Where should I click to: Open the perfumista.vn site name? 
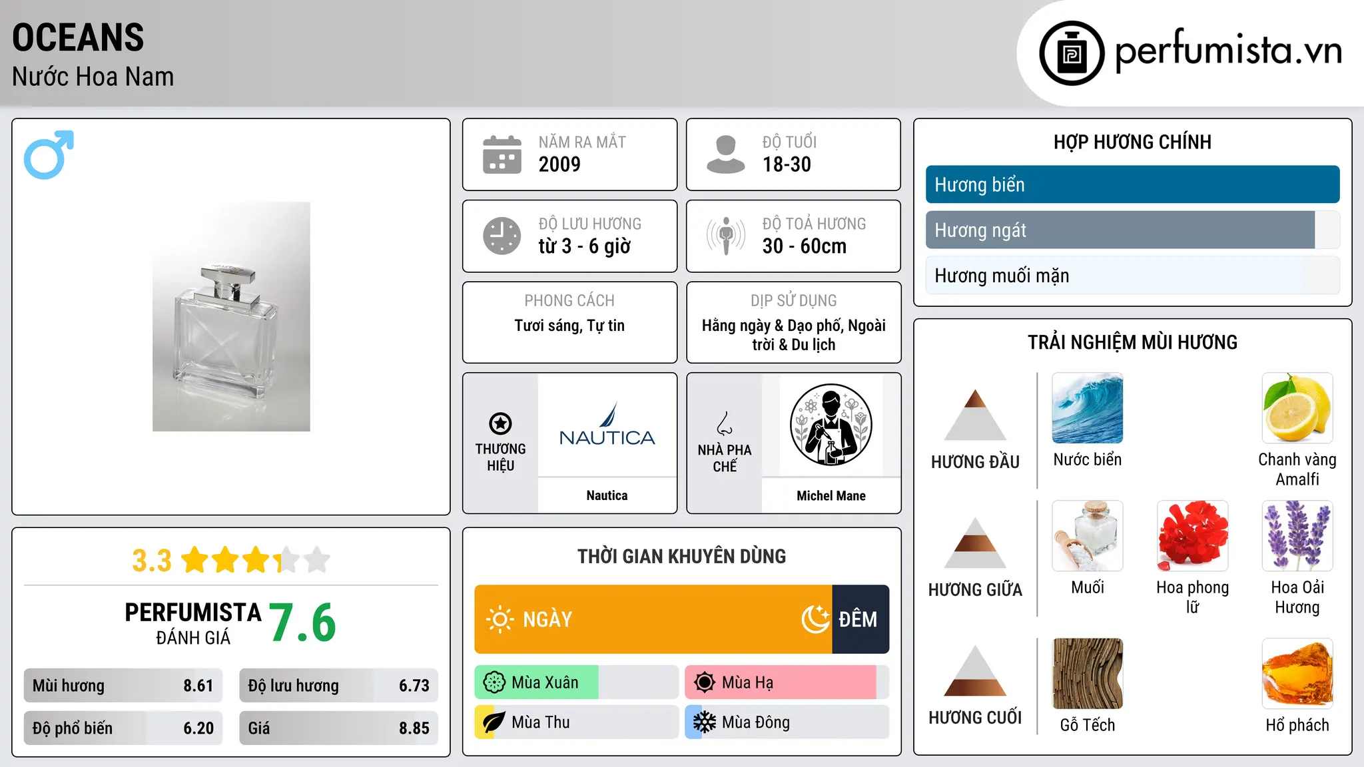(x=1228, y=52)
